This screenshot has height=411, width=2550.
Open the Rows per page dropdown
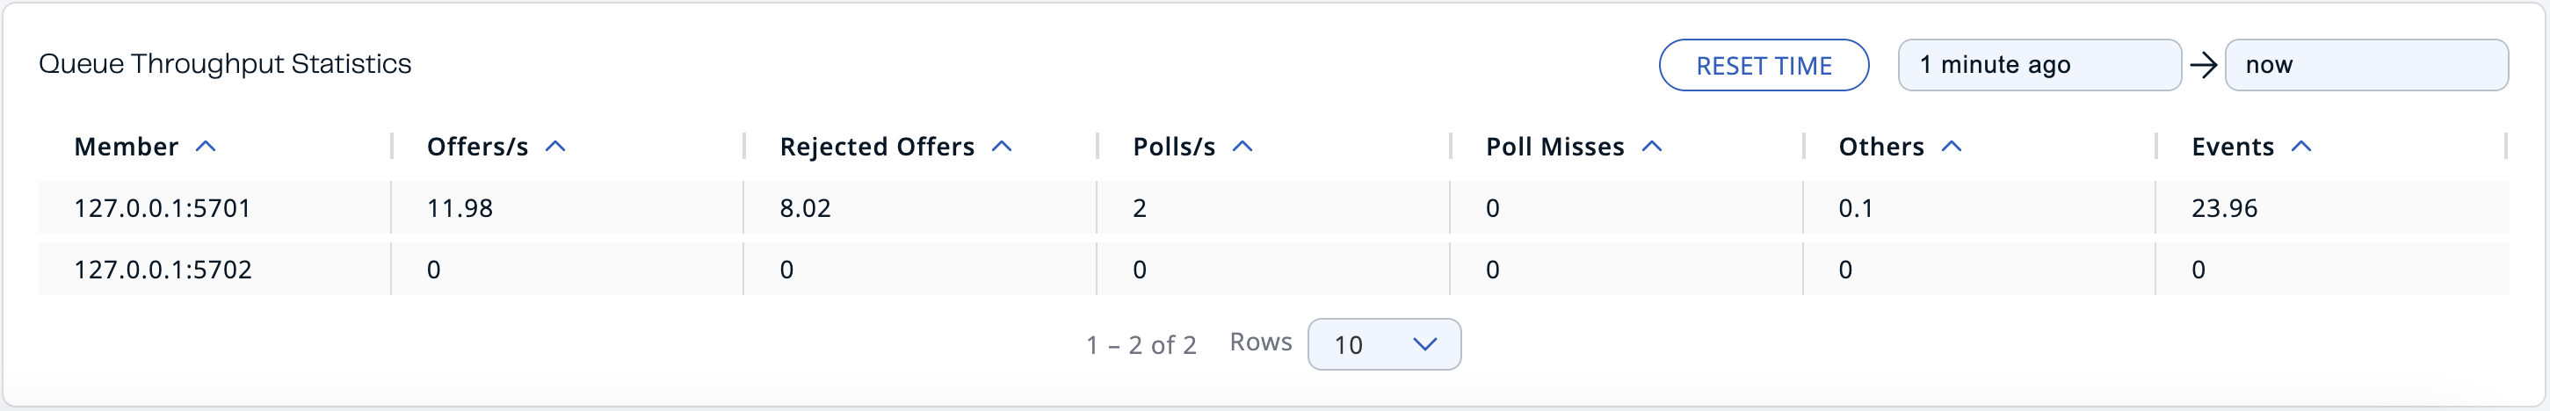click(x=1383, y=344)
